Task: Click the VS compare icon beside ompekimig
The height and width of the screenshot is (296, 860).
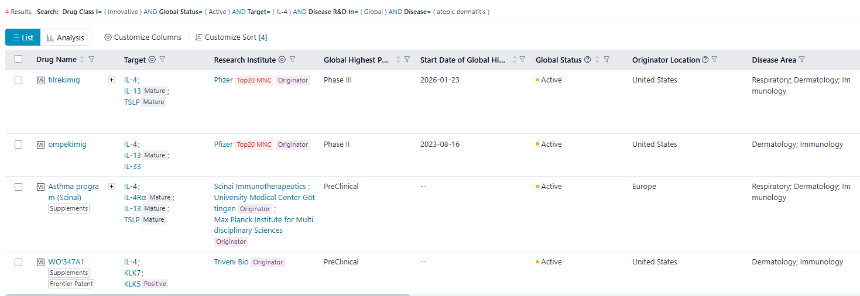Action: 40,144
